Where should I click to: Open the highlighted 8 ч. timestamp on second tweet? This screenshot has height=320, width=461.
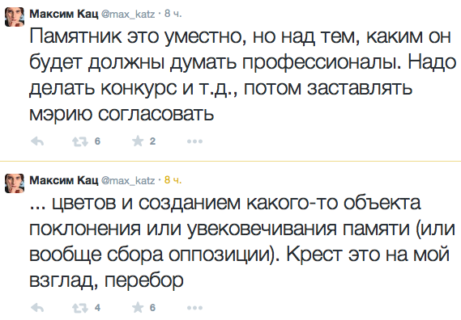click(x=173, y=180)
